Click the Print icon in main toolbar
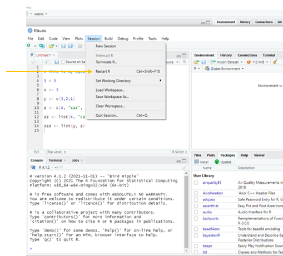Viewport: 283px width, 256px height. click(x=80, y=46)
